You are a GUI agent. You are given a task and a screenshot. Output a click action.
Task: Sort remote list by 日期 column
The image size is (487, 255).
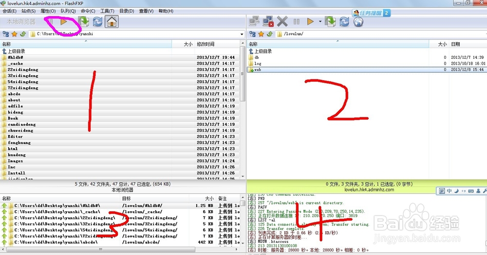coord(468,44)
